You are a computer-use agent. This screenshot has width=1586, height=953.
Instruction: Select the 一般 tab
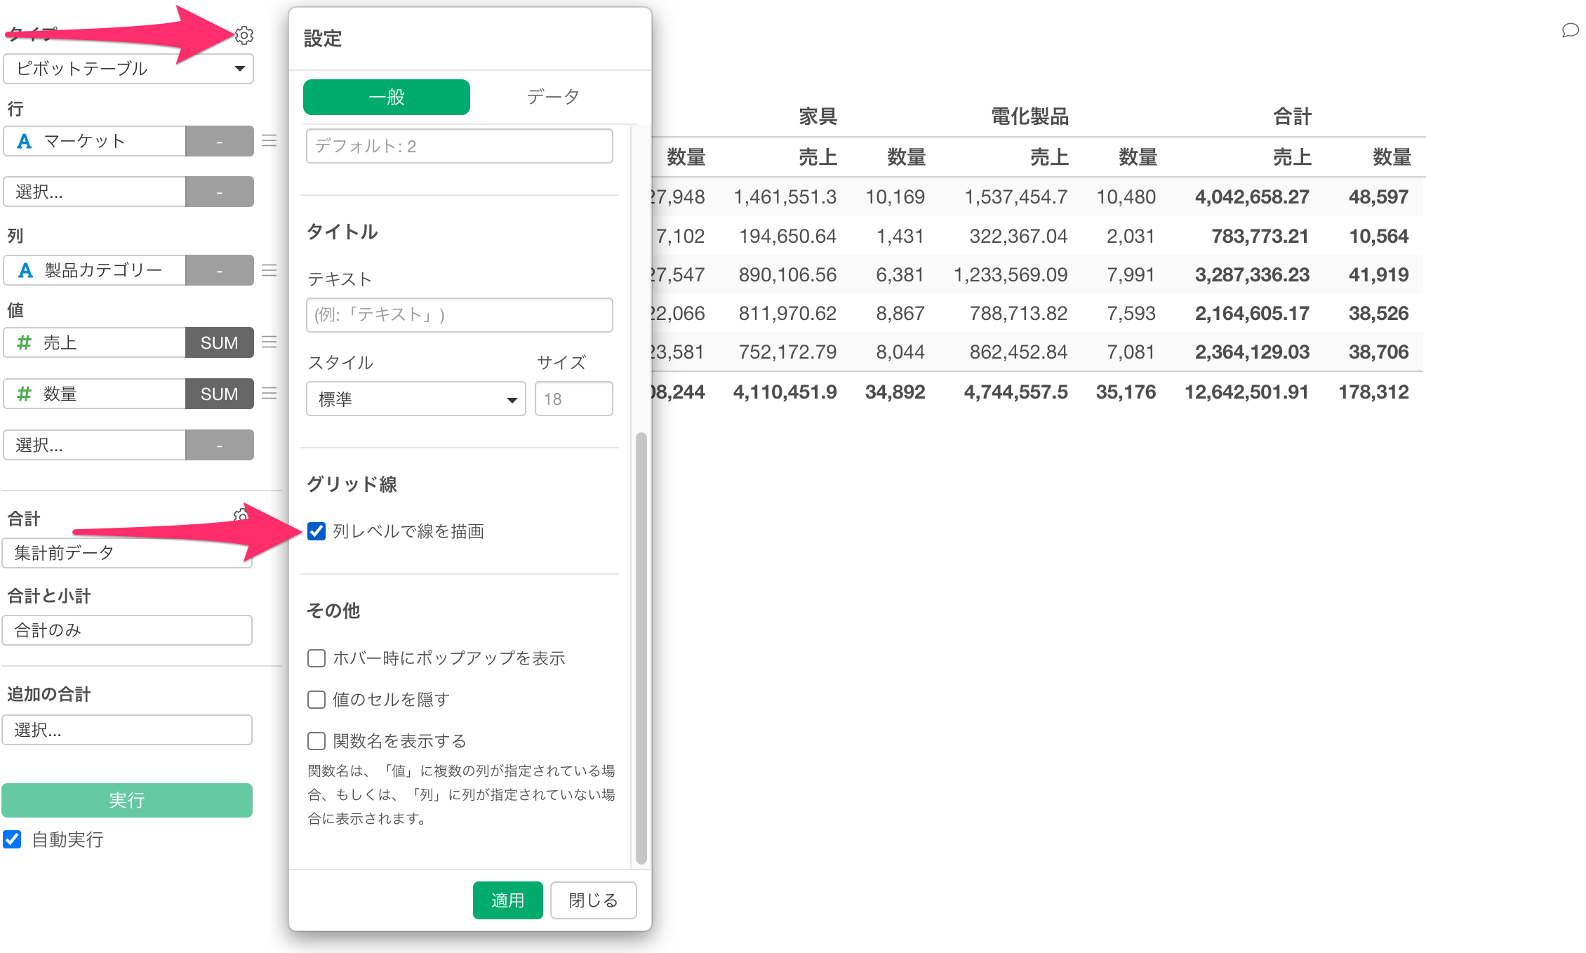coord(387,97)
